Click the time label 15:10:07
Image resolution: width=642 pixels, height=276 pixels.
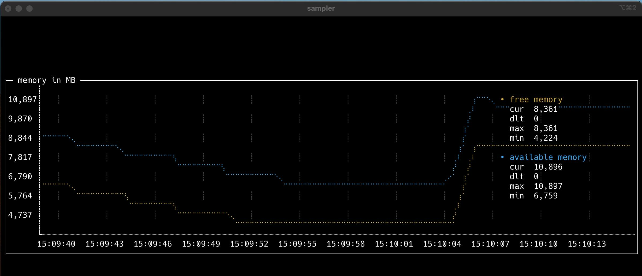point(490,244)
